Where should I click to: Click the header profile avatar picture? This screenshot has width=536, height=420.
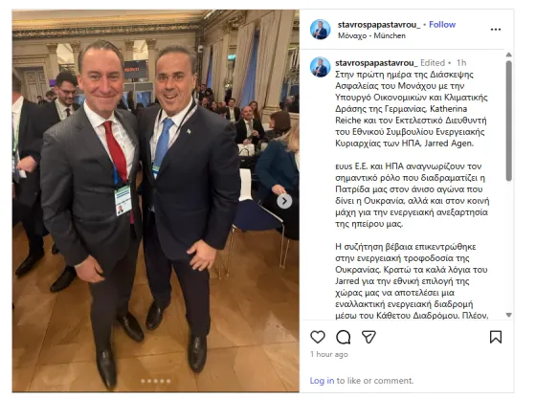coord(321,30)
